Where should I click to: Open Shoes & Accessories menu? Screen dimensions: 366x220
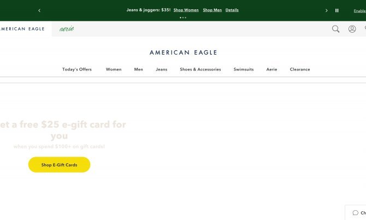point(200,69)
